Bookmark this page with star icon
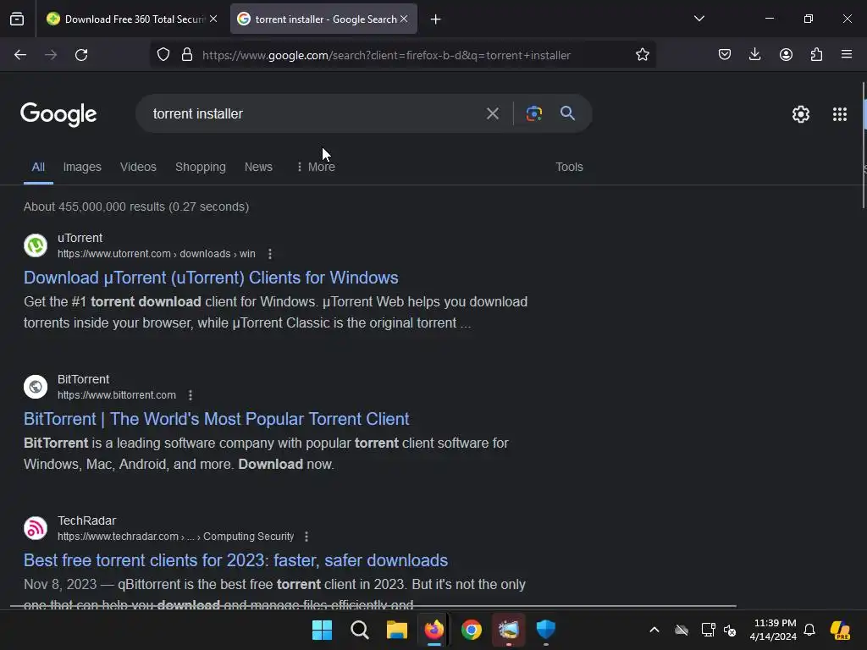This screenshot has height=650, width=867. tap(642, 55)
